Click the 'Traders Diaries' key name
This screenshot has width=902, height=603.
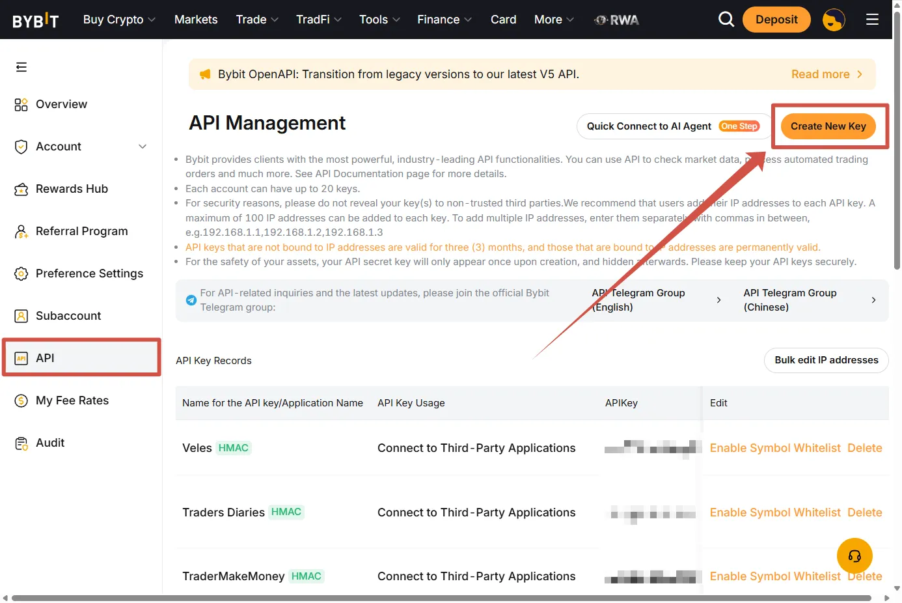(x=223, y=512)
